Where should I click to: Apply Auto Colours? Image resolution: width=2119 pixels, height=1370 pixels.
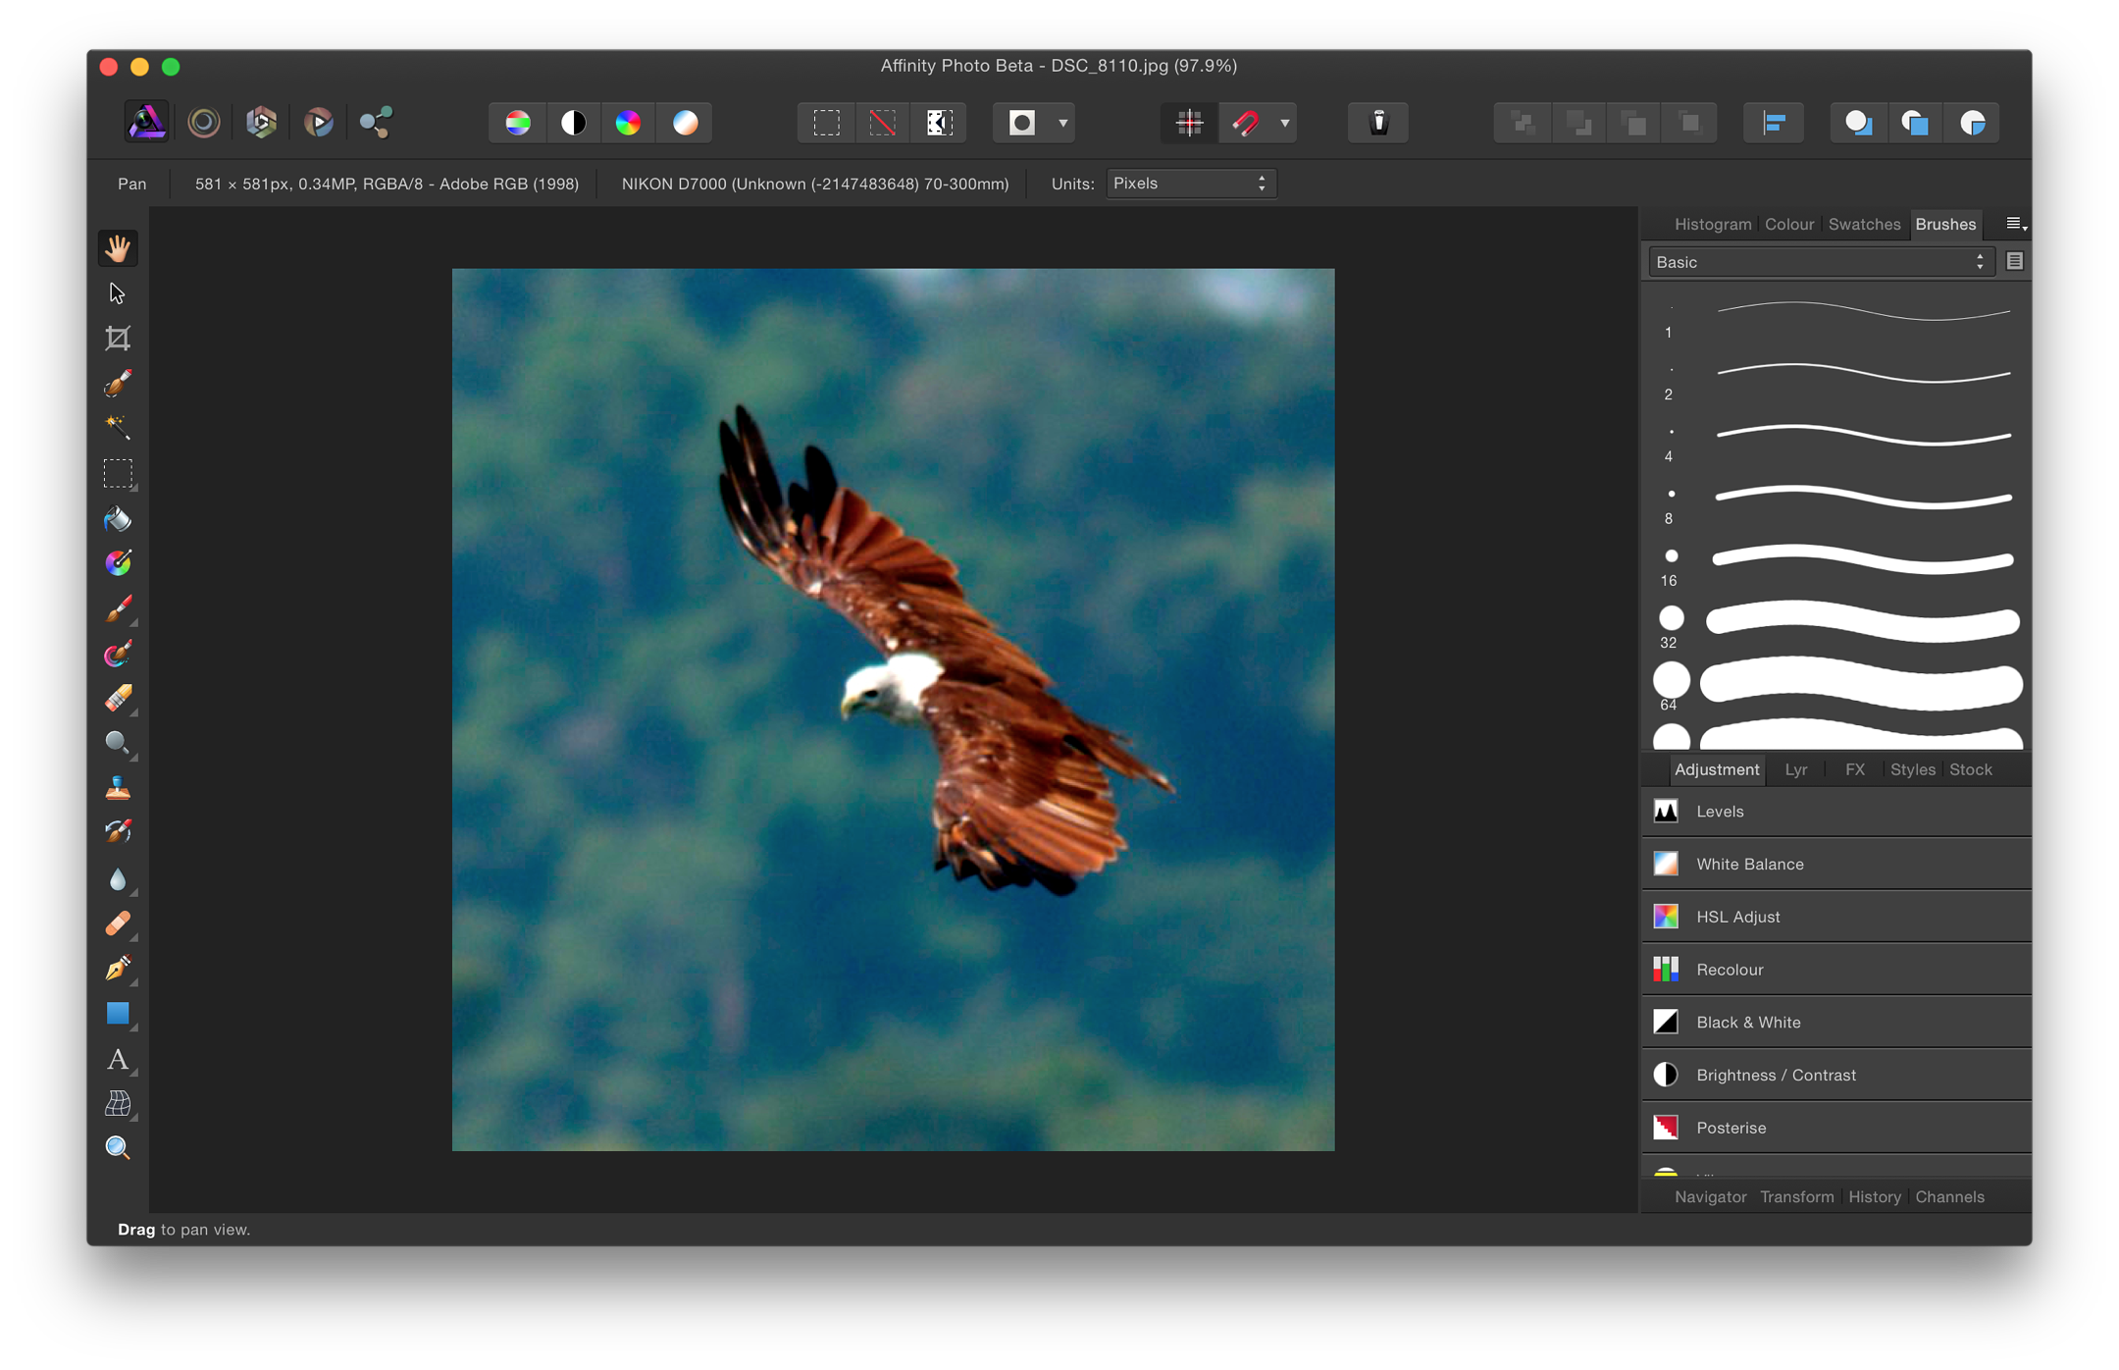pyautogui.click(x=629, y=123)
